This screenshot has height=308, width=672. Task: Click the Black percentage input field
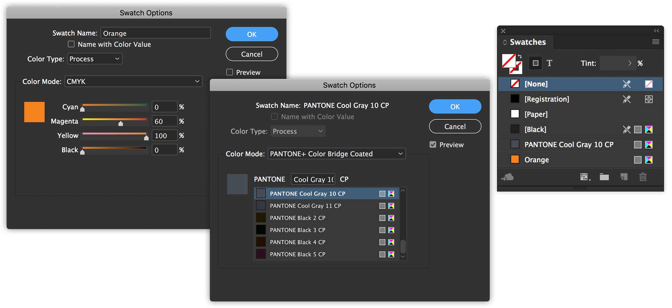point(164,150)
